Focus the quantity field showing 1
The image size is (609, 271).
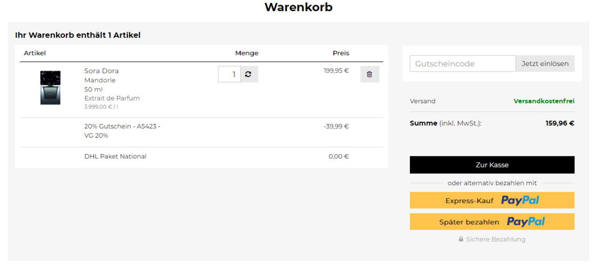click(x=229, y=74)
